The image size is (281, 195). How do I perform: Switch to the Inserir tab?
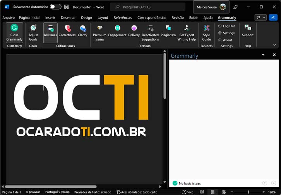(50, 17)
